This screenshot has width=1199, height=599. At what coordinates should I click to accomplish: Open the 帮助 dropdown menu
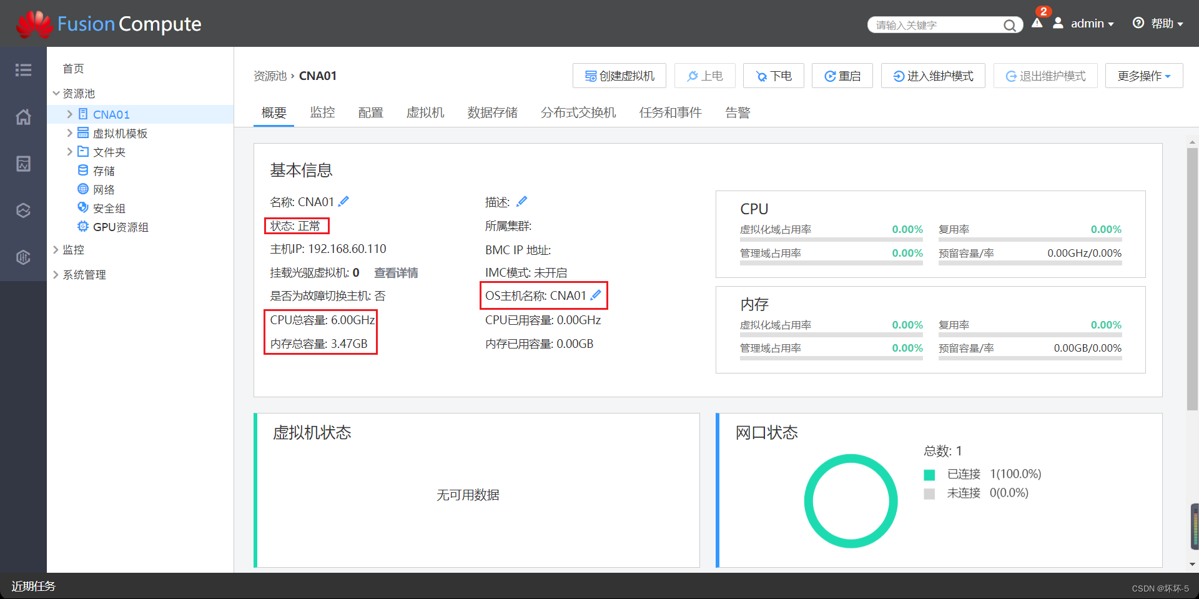click(x=1167, y=23)
